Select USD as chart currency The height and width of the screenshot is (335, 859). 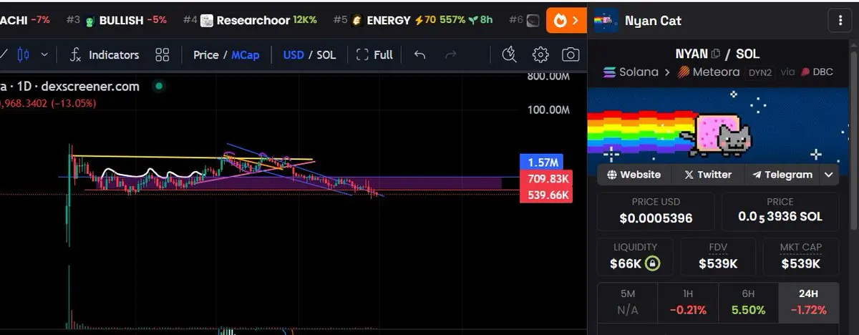293,54
